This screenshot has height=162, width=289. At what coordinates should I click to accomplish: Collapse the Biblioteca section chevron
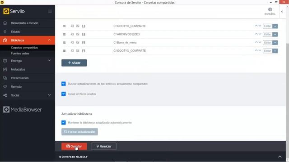[x=49, y=40]
